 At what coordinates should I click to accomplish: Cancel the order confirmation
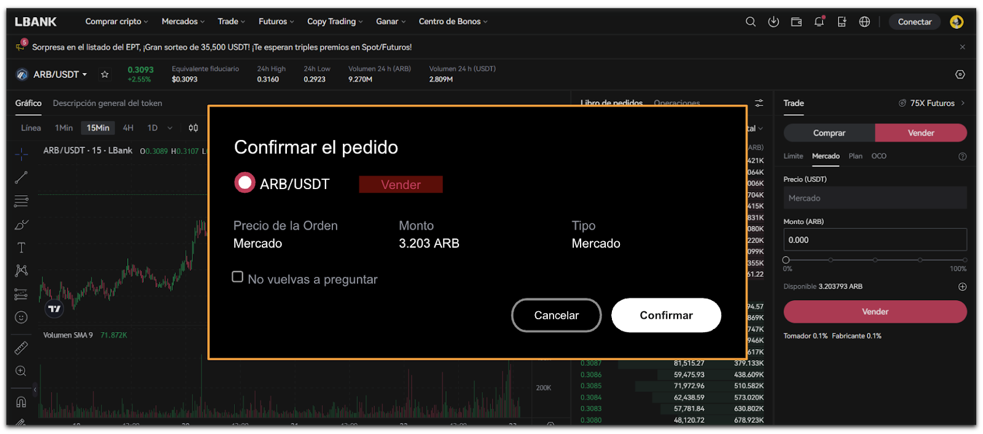[556, 315]
